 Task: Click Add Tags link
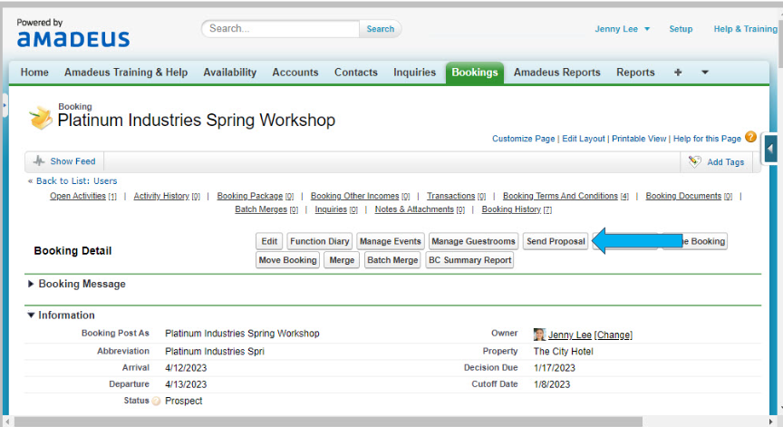click(x=725, y=161)
